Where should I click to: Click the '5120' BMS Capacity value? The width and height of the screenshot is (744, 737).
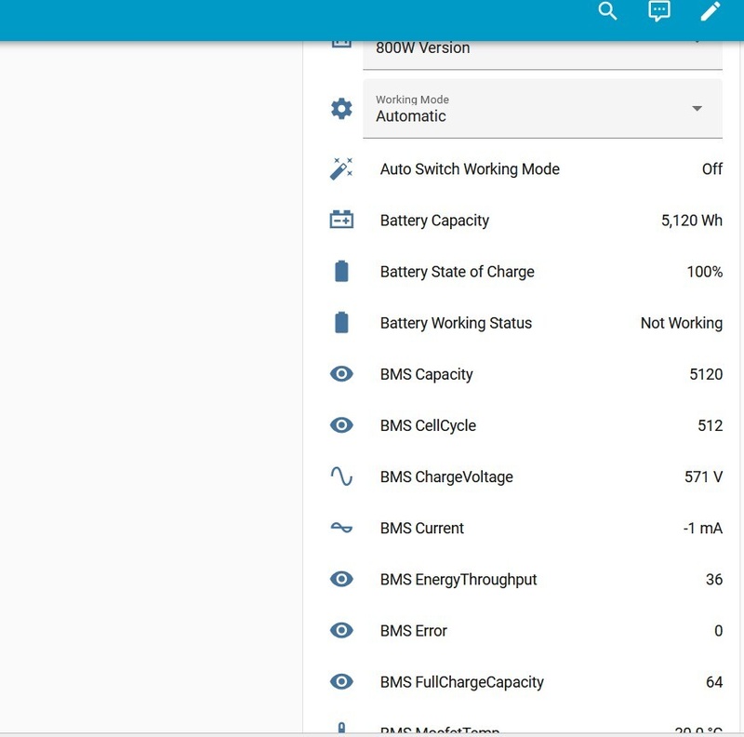pos(706,374)
